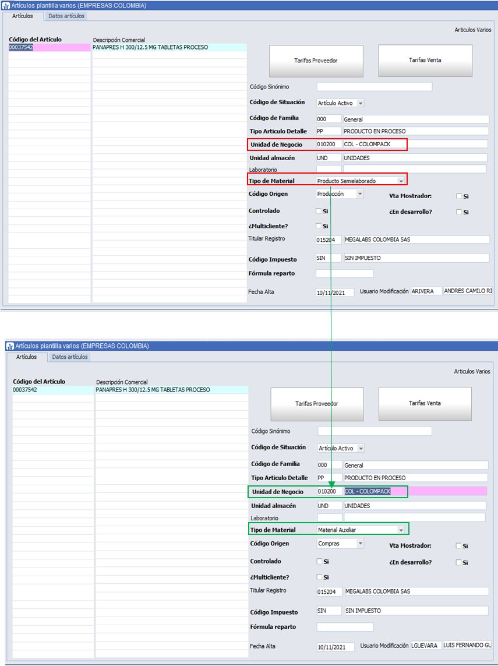This screenshot has height=666, width=498.
Task: Toggle ¿Multicliente? checkbox in upper window
Action: [319, 226]
